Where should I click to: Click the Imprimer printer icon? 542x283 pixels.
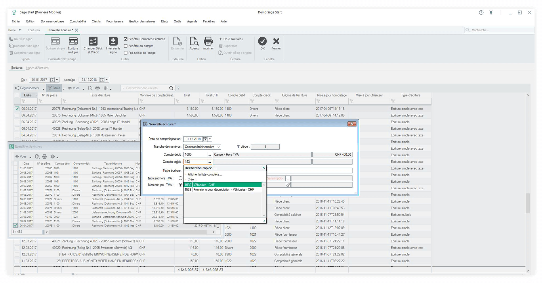click(208, 41)
